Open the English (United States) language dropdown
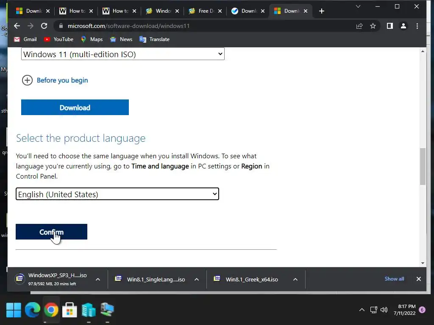This screenshot has width=434, height=325. tap(117, 194)
